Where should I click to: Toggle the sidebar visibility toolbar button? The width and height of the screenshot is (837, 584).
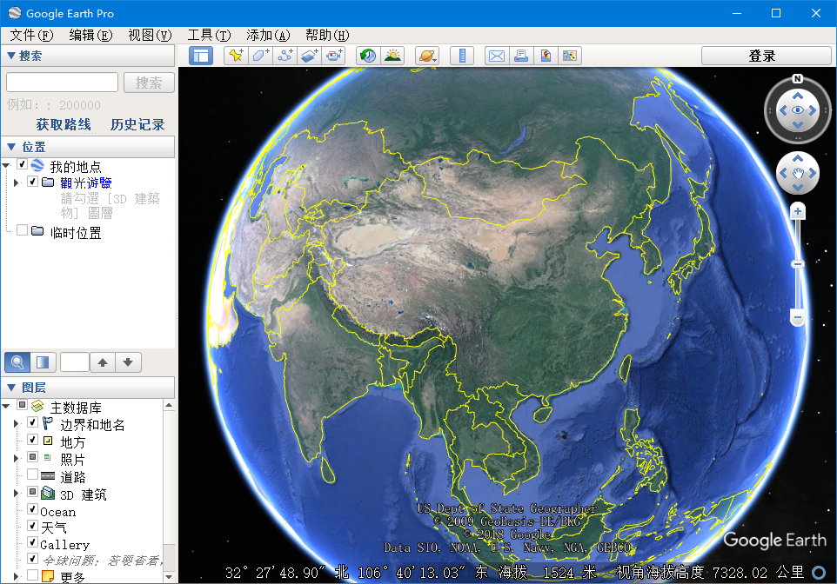coord(201,56)
